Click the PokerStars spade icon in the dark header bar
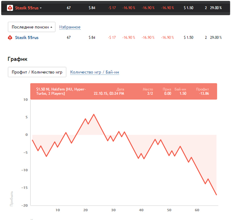This screenshot has width=231, height=220. pyautogui.click(x=10, y=8)
